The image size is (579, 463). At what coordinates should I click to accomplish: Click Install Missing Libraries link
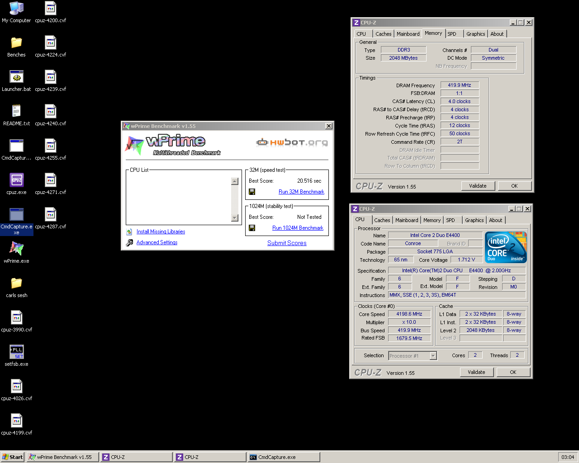coord(161,231)
